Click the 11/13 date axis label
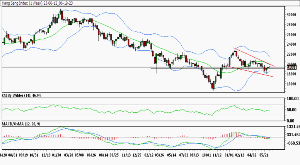Viewport: 300px width, 165px height. tap(126, 155)
